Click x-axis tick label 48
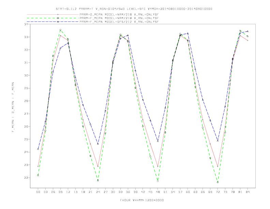Viewport: 270px width, 209px height. 158,192
